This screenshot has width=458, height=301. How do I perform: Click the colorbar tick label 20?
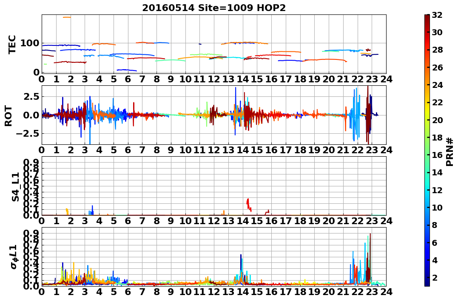(x=437, y=120)
